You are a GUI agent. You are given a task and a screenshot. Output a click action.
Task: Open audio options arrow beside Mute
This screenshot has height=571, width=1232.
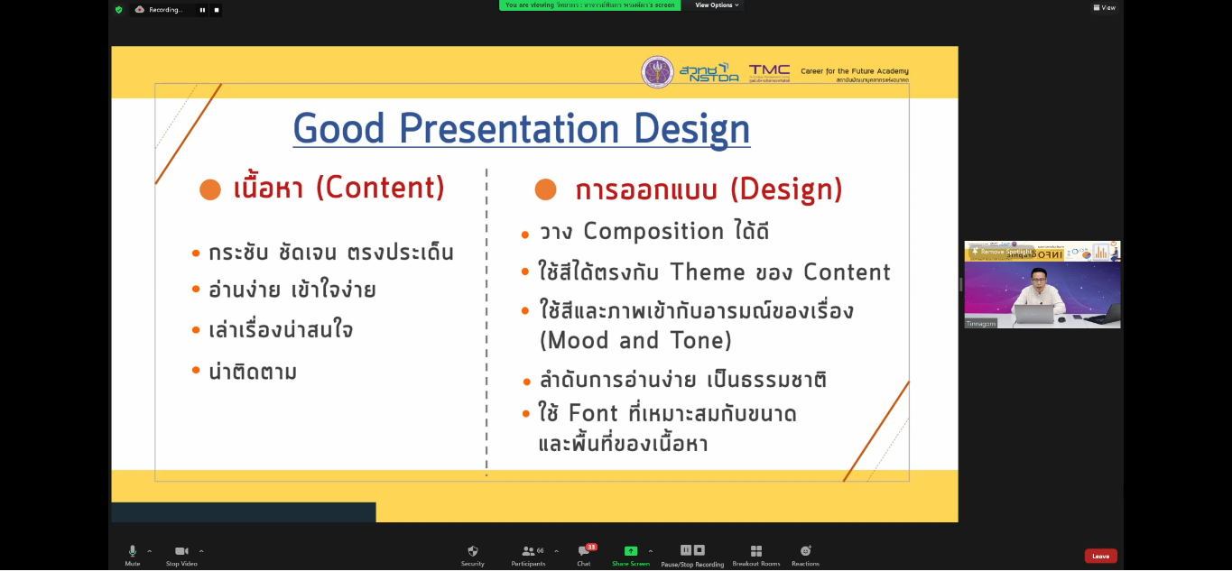150,551
